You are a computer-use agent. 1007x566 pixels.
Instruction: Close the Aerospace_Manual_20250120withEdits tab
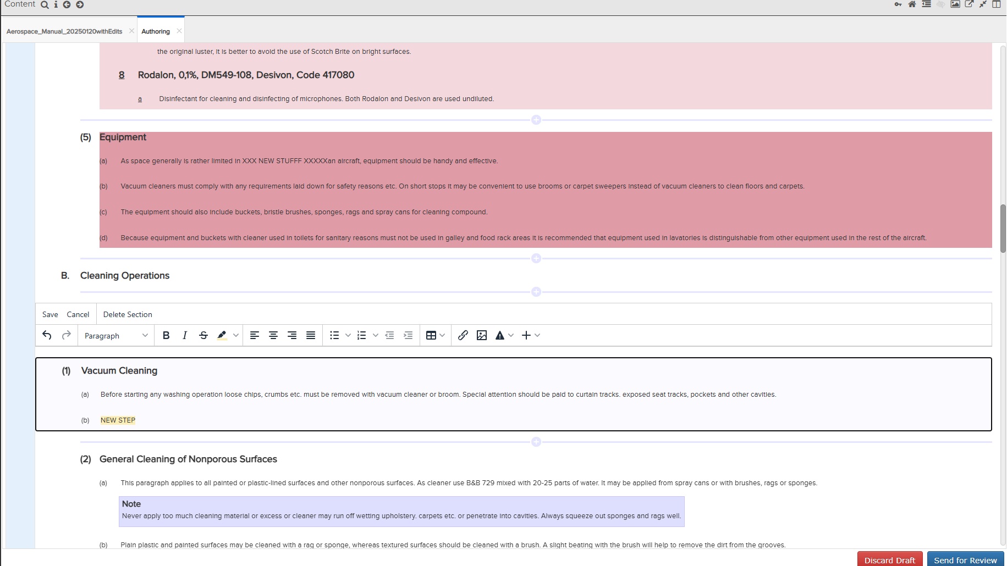pyautogui.click(x=131, y=31)
